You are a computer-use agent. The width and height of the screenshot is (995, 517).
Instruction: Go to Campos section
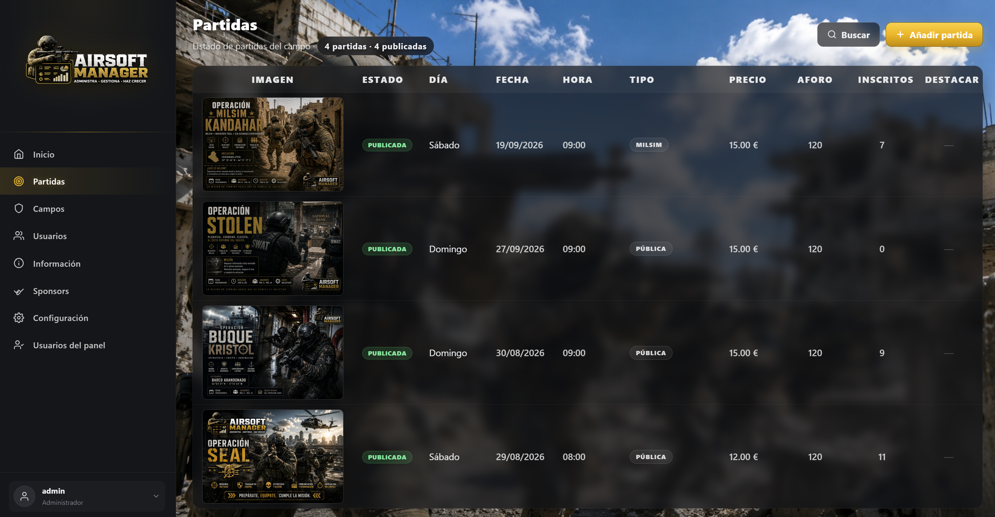(x=88, y=209)
